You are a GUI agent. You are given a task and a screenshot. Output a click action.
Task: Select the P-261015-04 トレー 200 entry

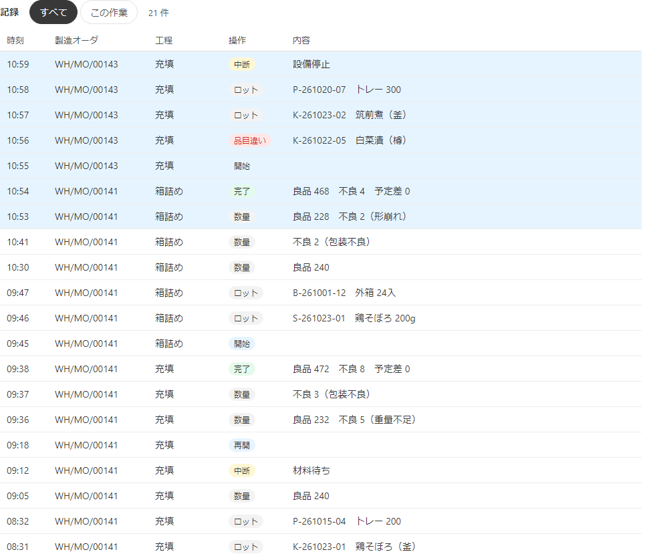pyautogui.click(x=347, y=521)
